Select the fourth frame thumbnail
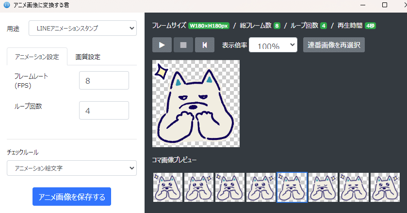 (x=261, y=187)
